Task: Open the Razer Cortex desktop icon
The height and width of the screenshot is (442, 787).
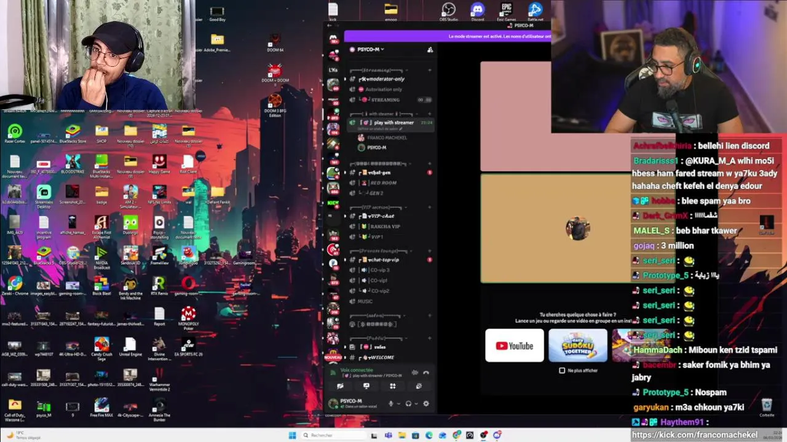Action: click(15, 133)
